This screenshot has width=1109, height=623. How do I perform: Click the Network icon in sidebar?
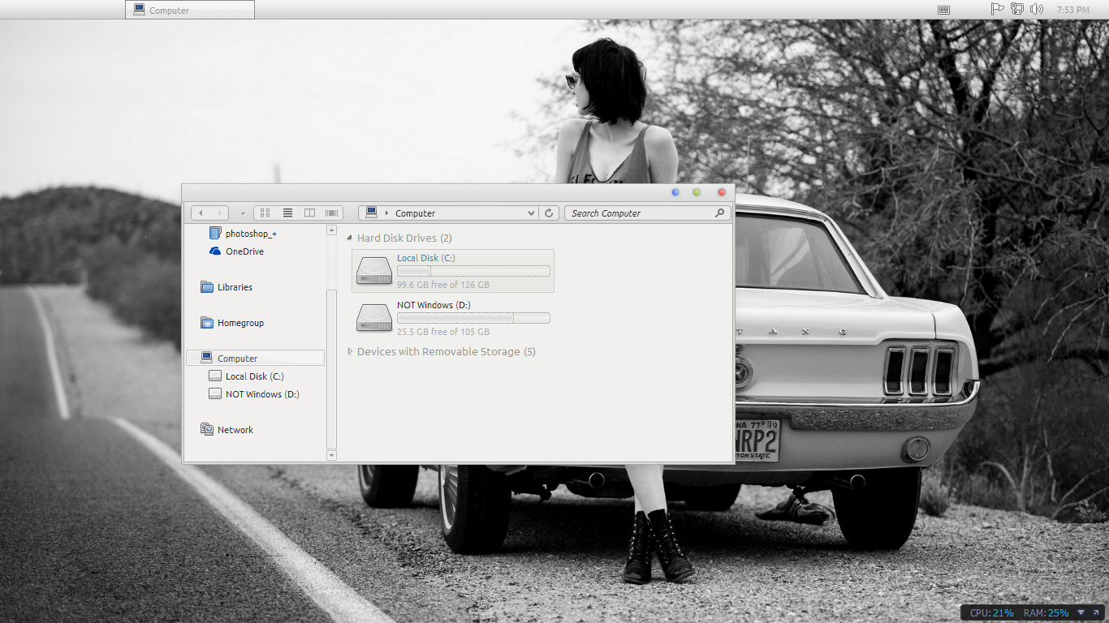pyautogui.click(x=207, y=430)
